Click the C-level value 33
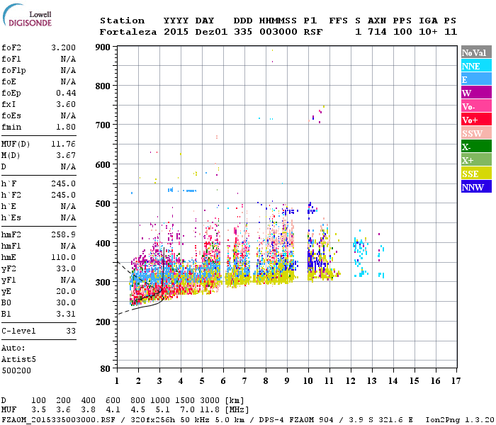Viewport: 496px width, 425px height. click(x=71, y=331)
